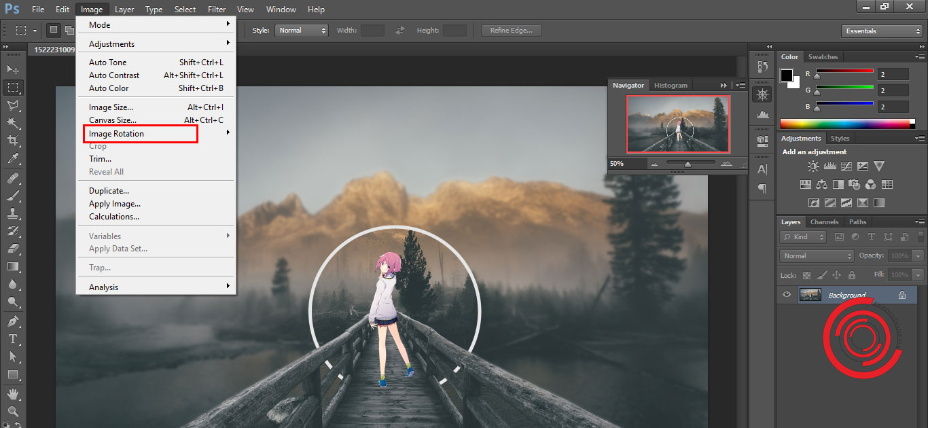Hide the Background layer eye icon
This screenshot has width=928, height=428.
point(787,294)
